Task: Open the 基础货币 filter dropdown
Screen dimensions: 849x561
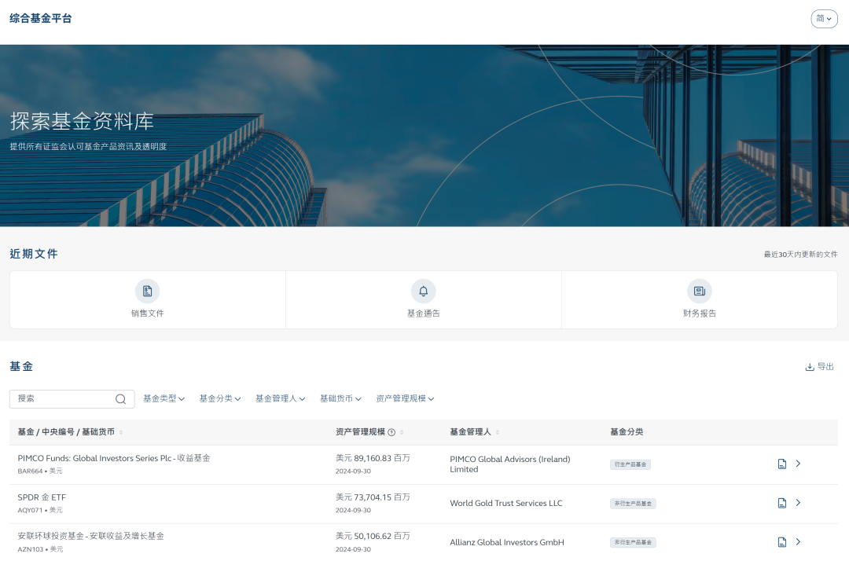Action: [x=340, y=399]
